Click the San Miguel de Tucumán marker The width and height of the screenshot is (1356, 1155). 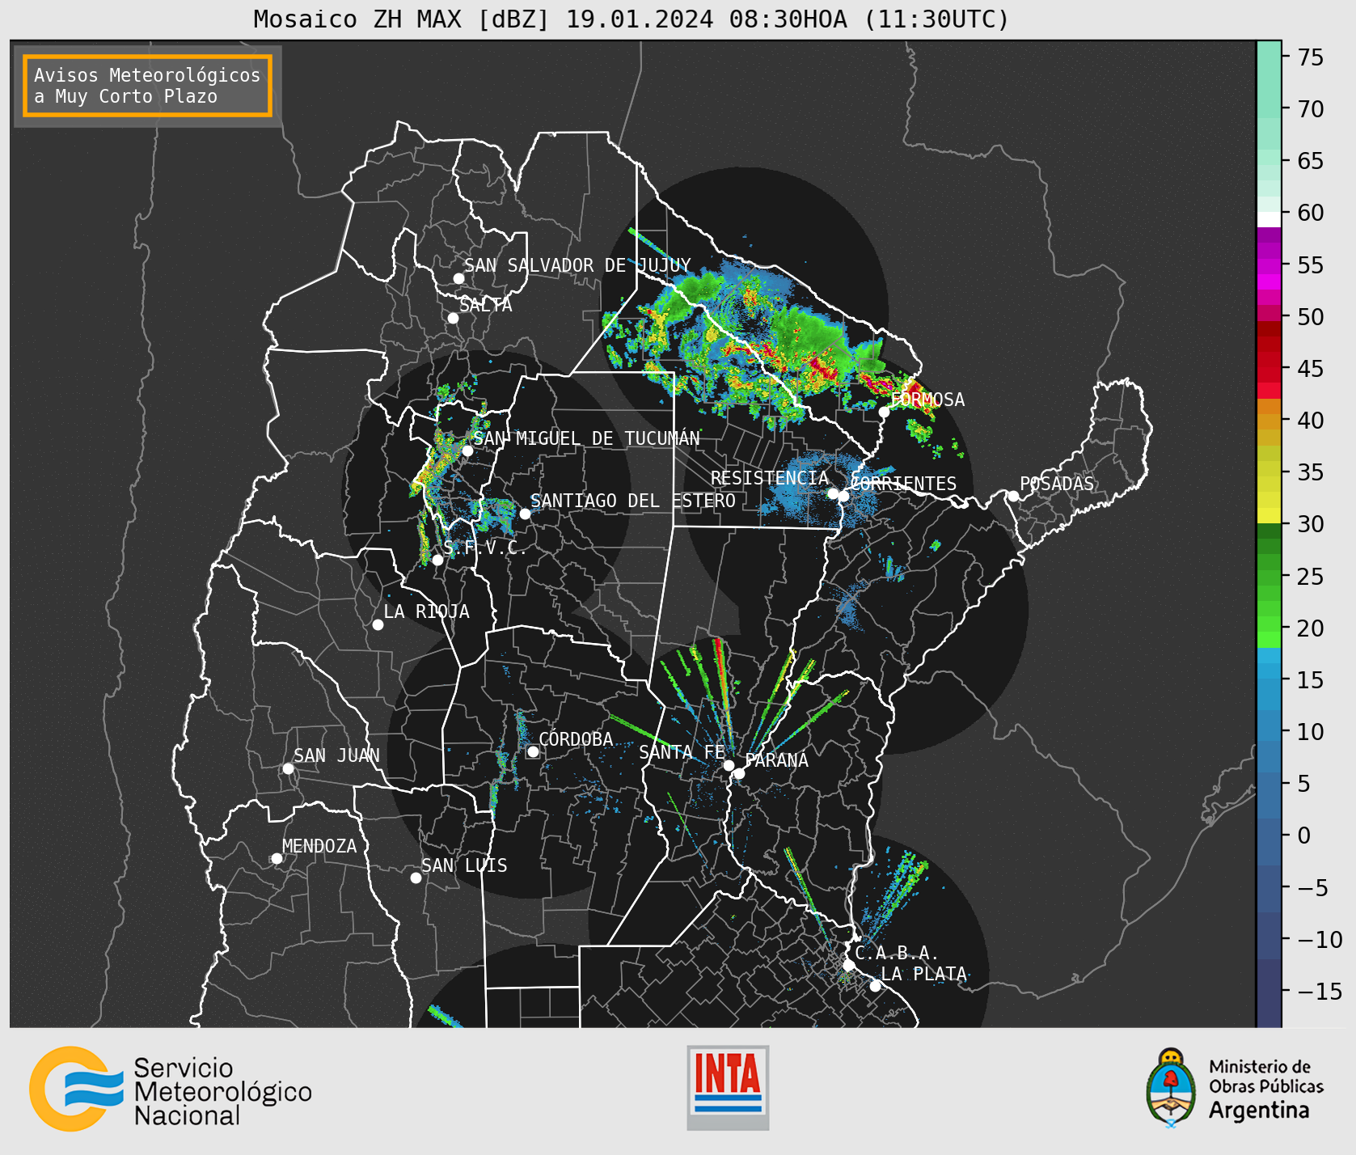pos(467,451)
